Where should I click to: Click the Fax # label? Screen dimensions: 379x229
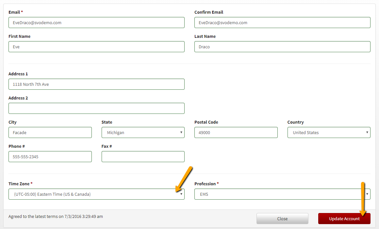tap(107, 146)
